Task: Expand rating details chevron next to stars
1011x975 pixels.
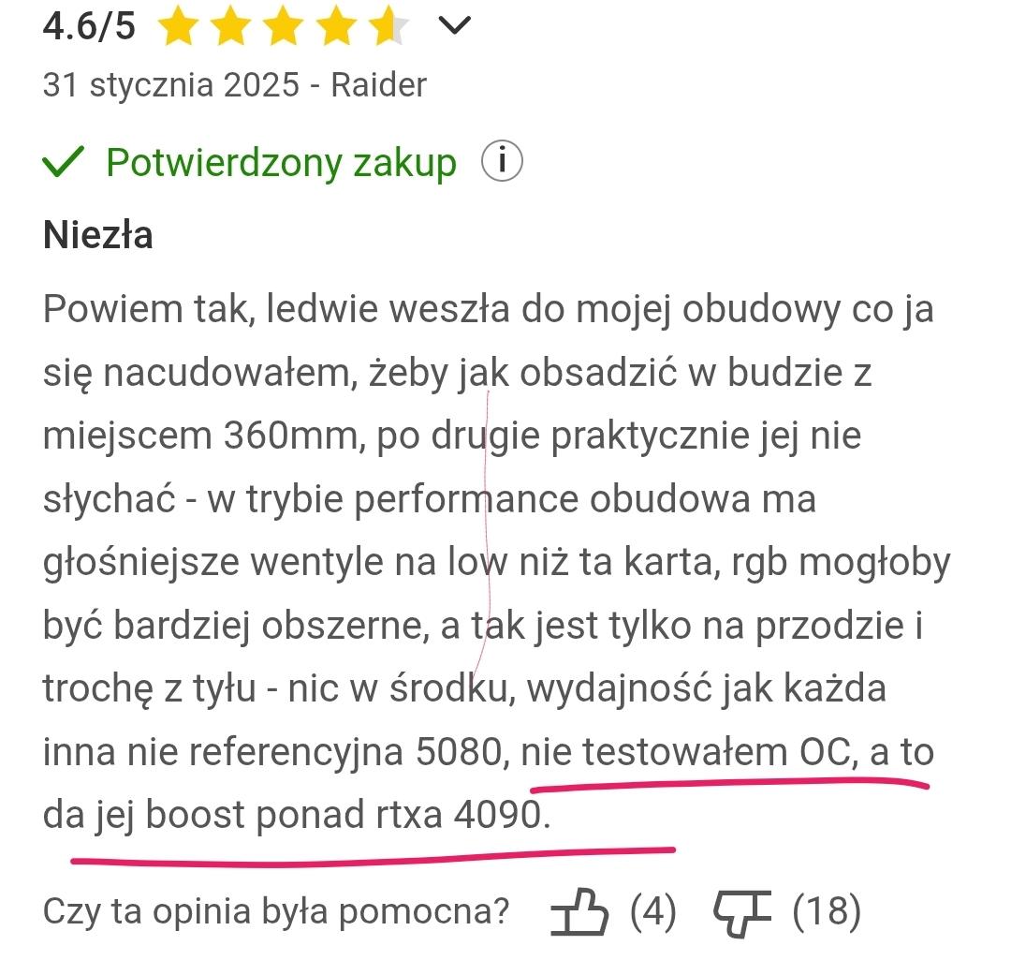Action: [454, 26]
